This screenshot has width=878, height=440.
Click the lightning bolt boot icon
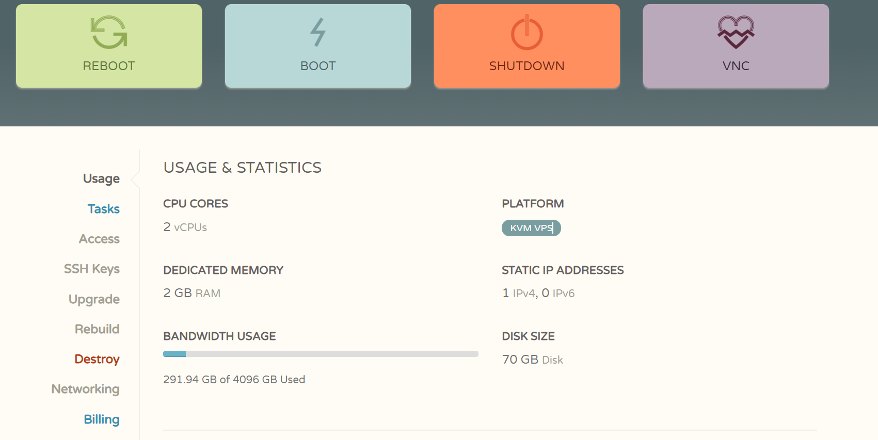tap(317, 32)
